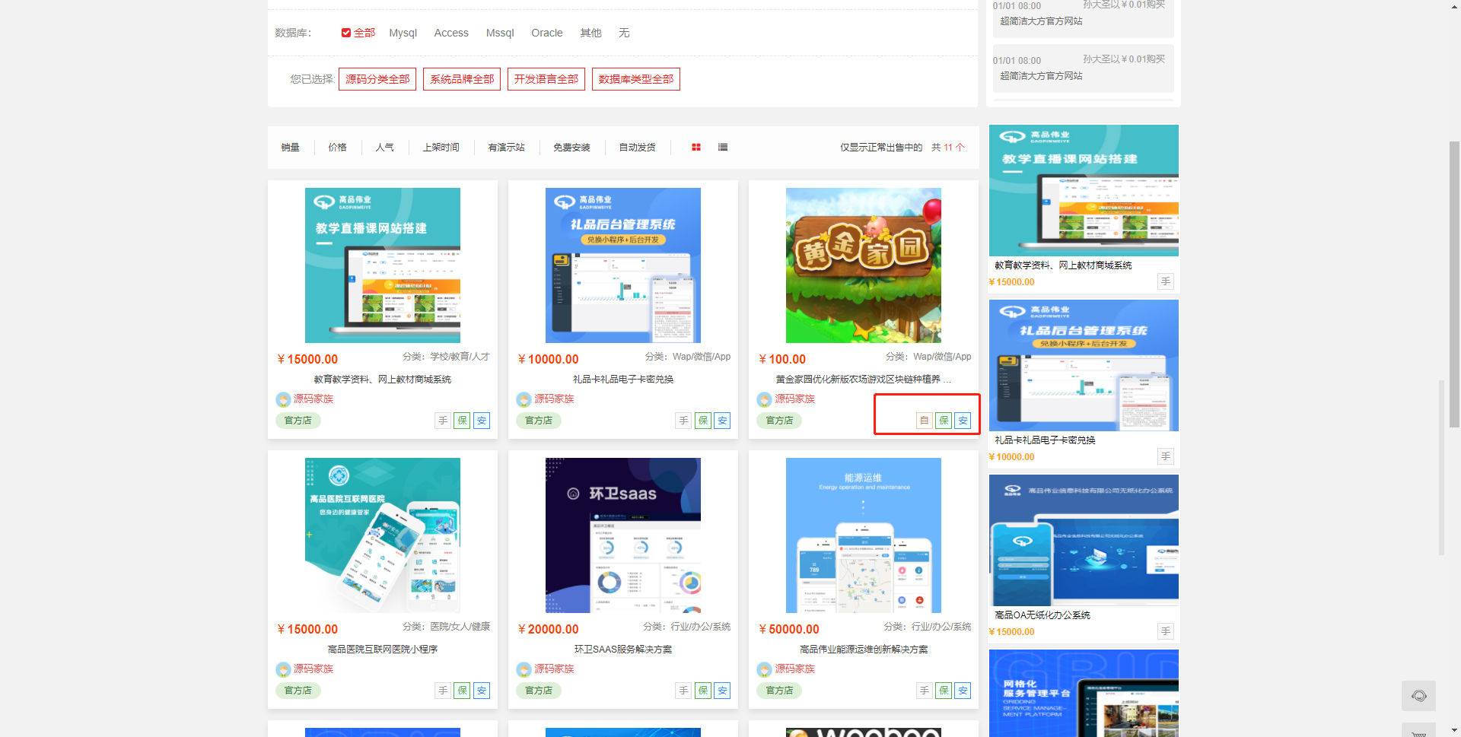Filter database by Oracle
This screenshot has width=1461, height=737.
tap(547, 33)
